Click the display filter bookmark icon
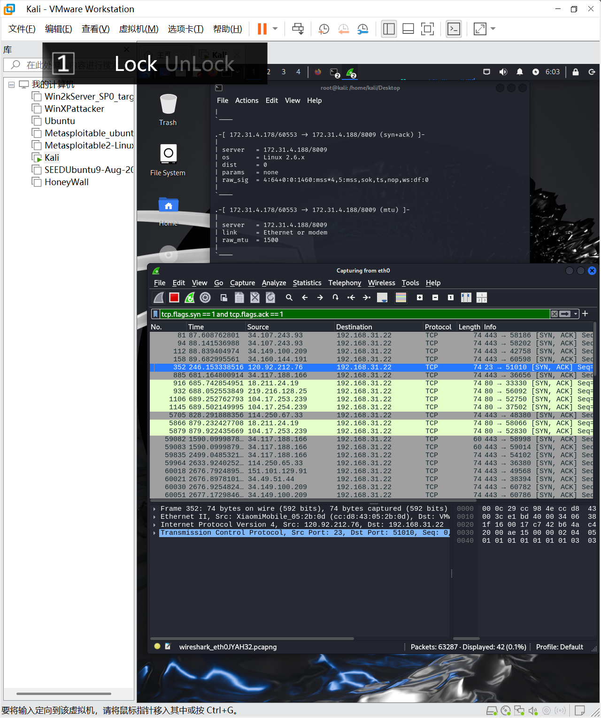601x718 pixels. pos(155,314)
